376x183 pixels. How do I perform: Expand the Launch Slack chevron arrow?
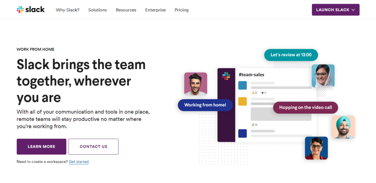click(353, 10)
